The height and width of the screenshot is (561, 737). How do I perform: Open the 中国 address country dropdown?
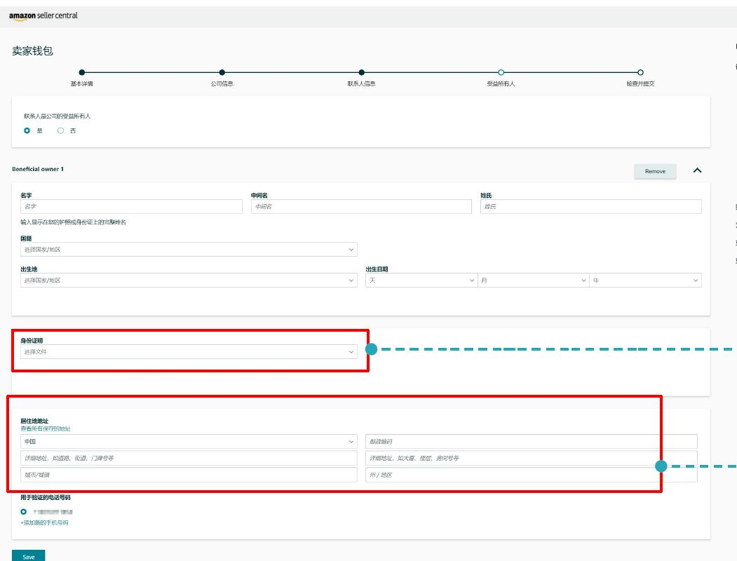tap(189, 442)
